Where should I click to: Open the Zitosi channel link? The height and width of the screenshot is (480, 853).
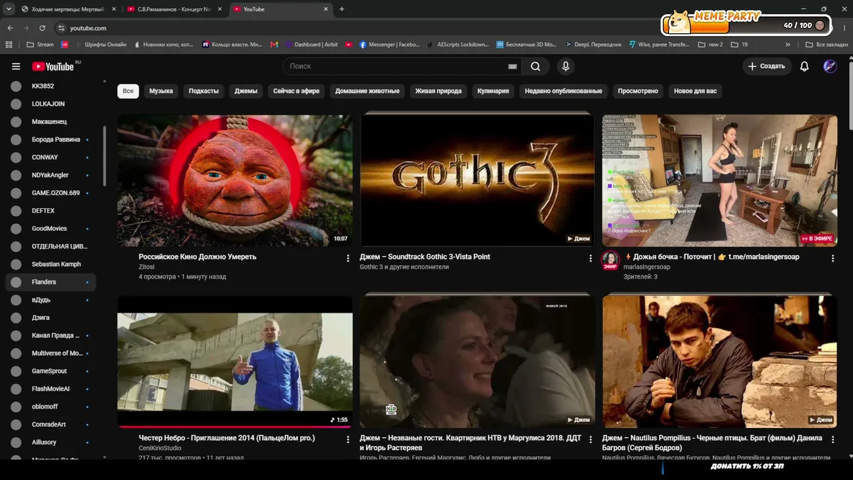[x=147, y=267]
